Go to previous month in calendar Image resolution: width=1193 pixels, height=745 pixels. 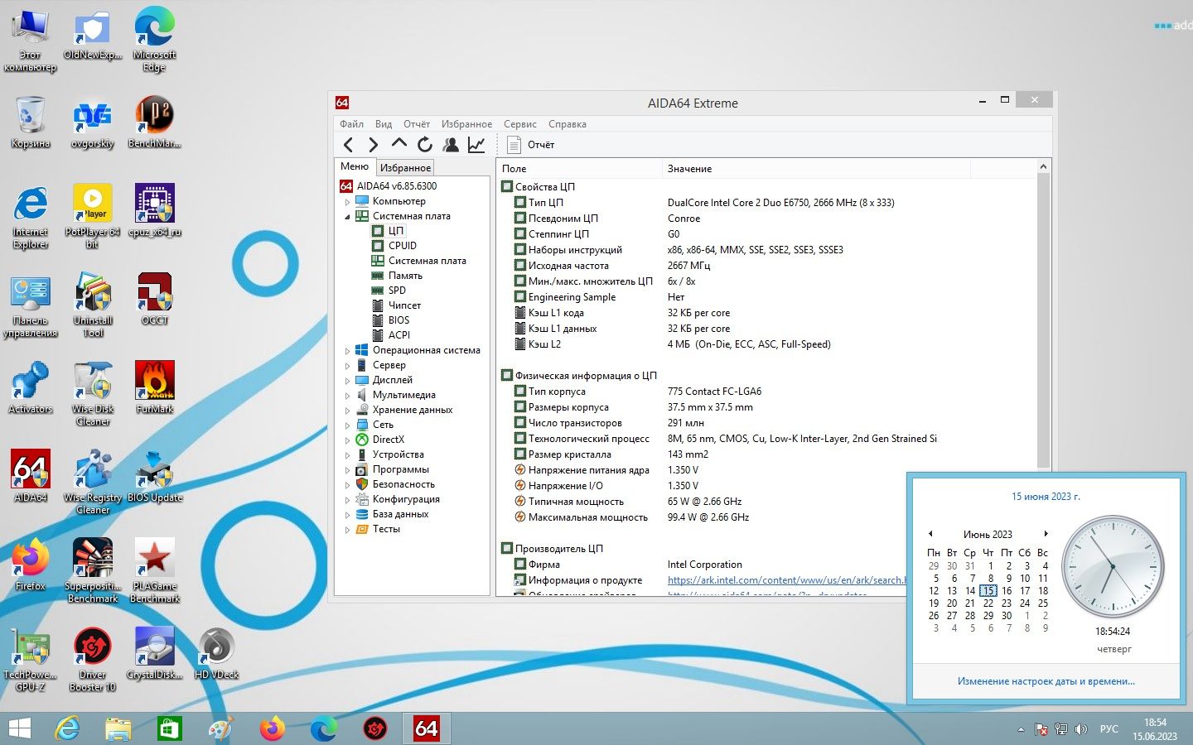point(930,534)
